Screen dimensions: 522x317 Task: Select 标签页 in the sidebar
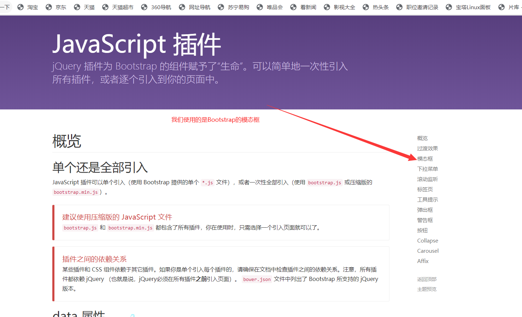coord(425,189)
